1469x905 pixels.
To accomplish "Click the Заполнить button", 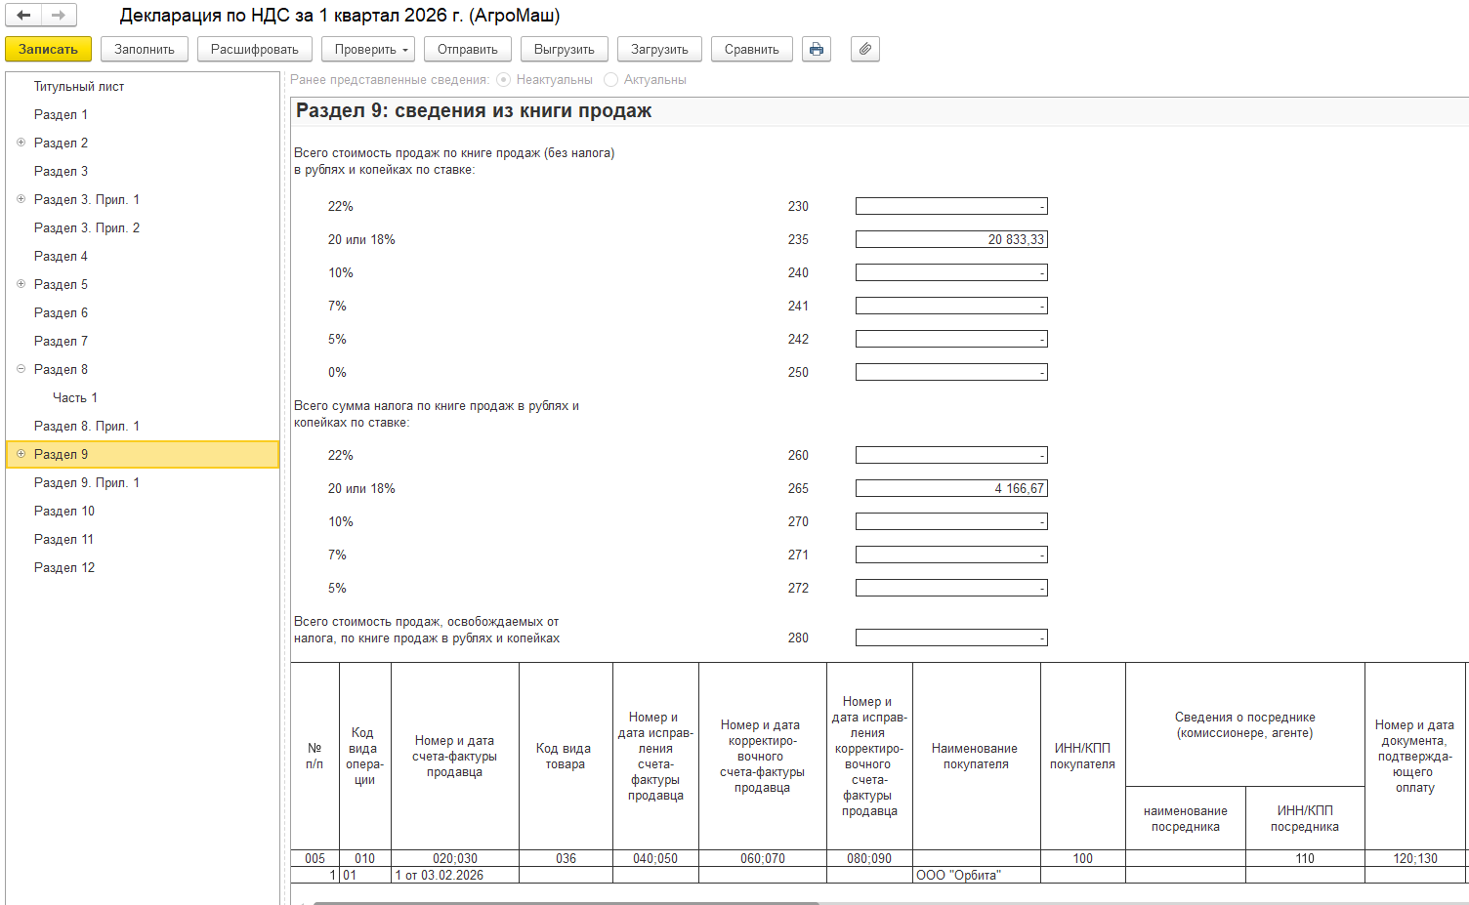I will tap(145, 49).
